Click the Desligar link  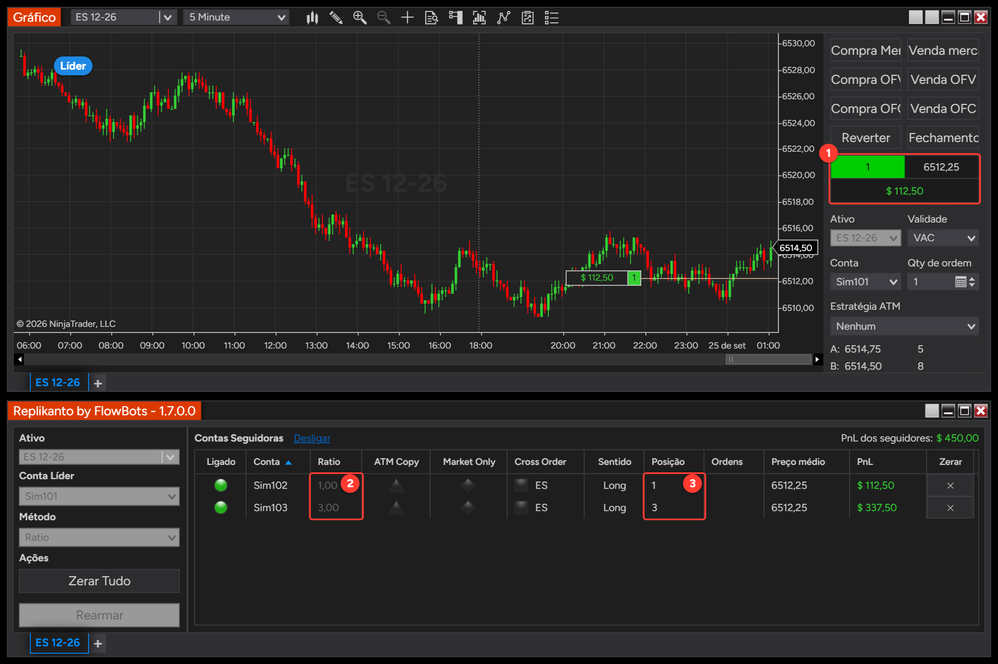(x=312, y=438)
